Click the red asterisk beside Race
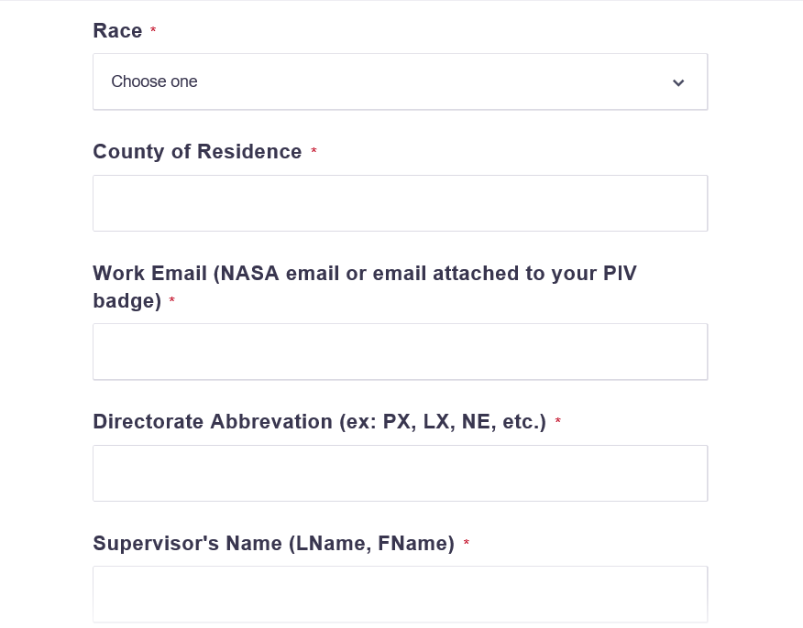 tap(153, 32)
